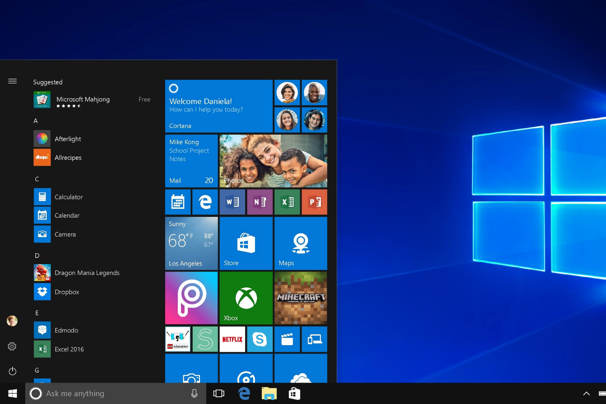Viewport: 606px width, 404px height.
Task: Open the Power options button
Action: pyautogui.click(x=12, y=371)
